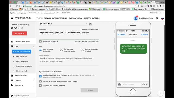This screenshot has width=174, height=98.
Task: Click the Документы file icon
Action: tap(12, 85)
